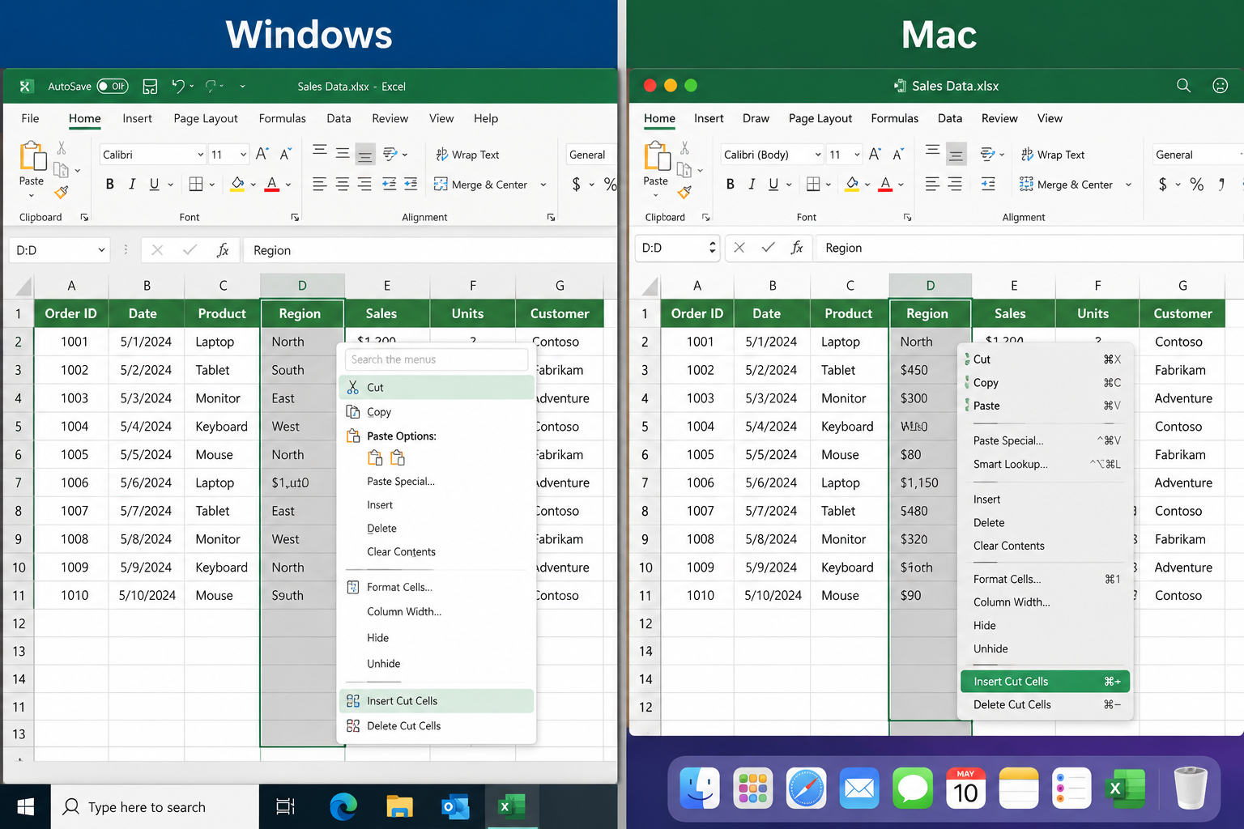
Task: Open General number format box in Mac Excel
Action: (1197, 155)
